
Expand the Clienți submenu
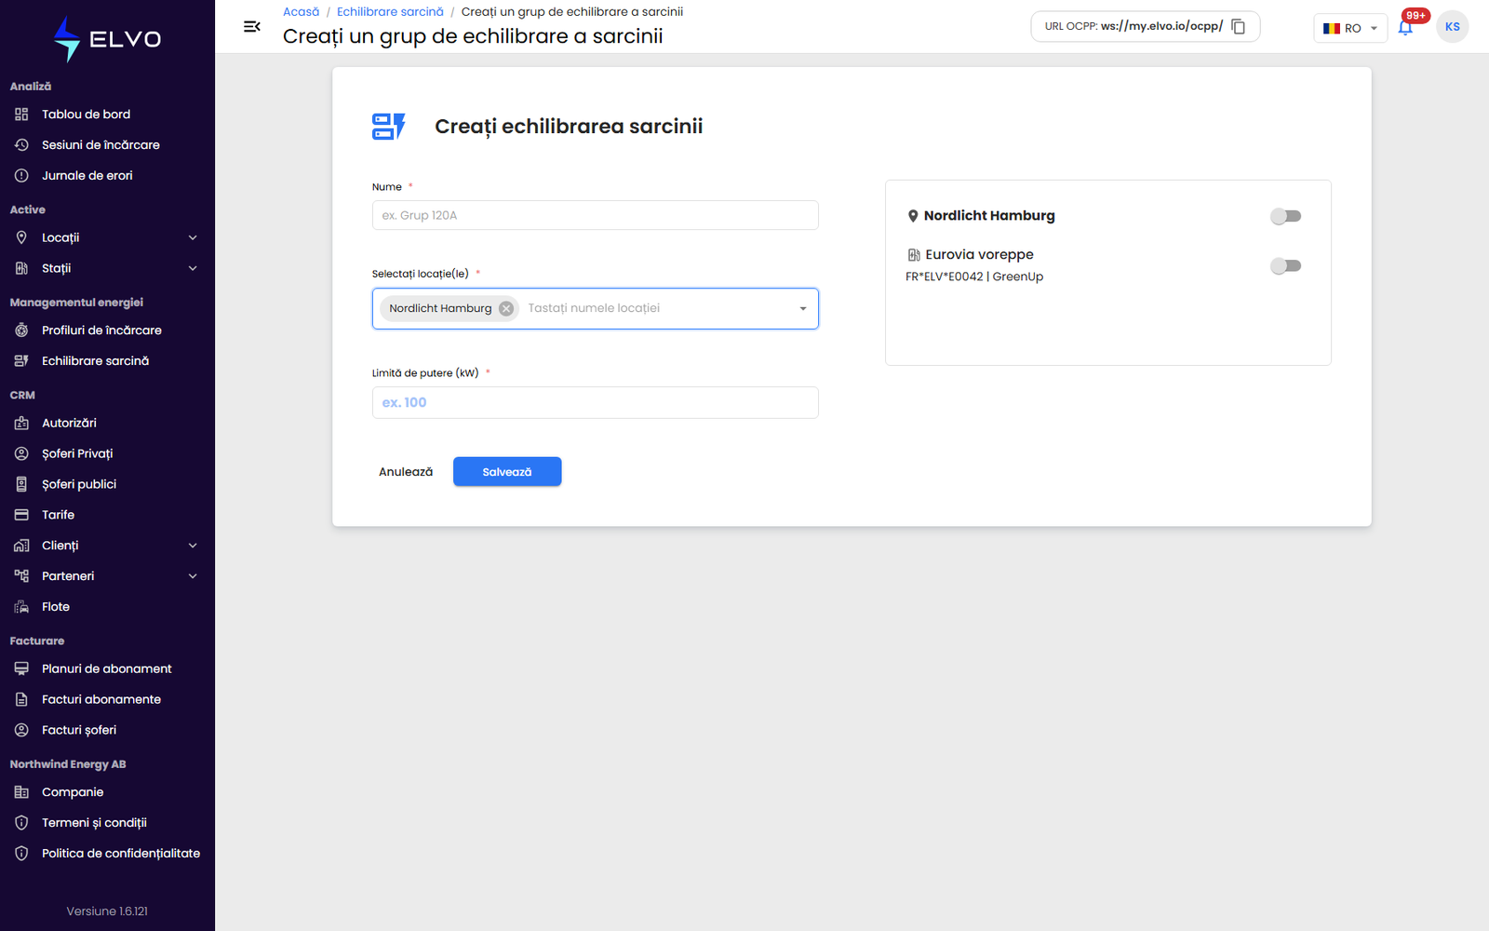tap(193, 546)
